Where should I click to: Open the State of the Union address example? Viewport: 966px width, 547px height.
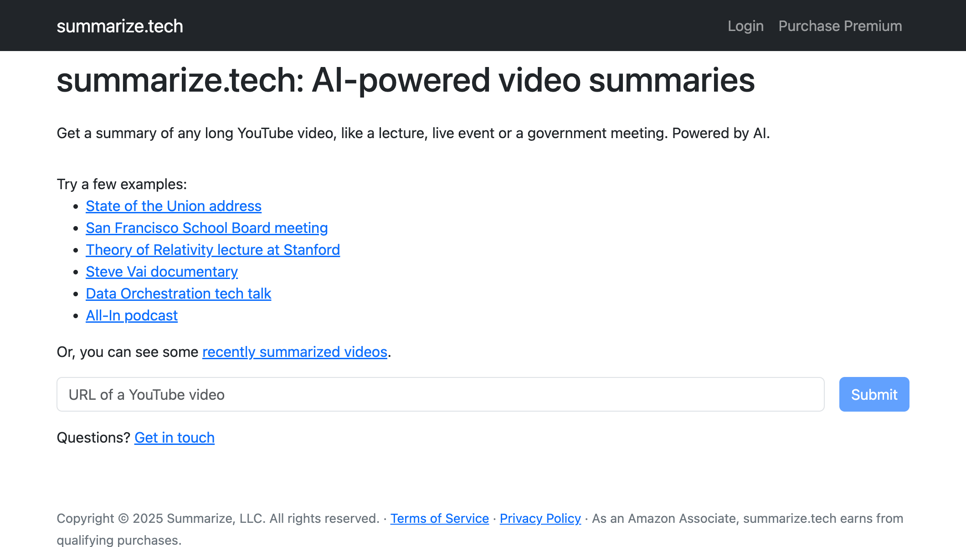coord(173,206)
